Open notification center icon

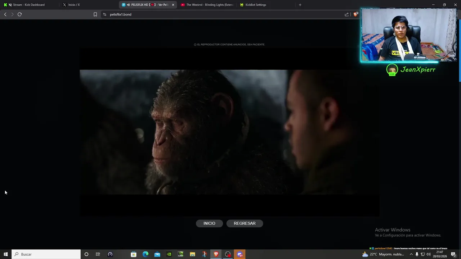coord(453,254)
